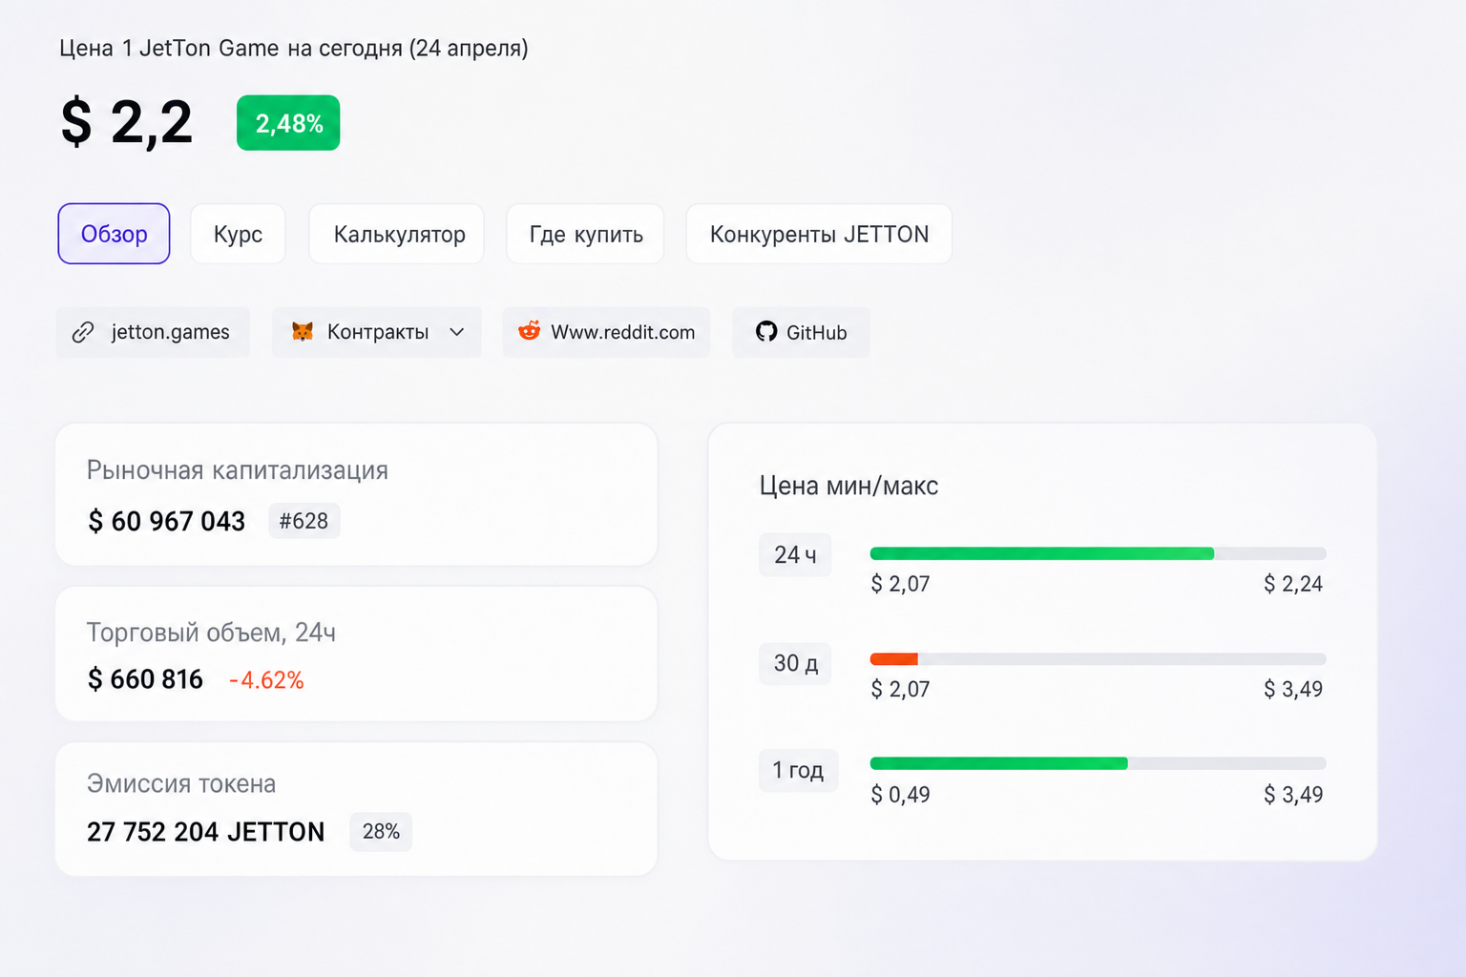Screen dimensions: 1466x977
Task: Select the 30 д period label
Action: point(795,663)
